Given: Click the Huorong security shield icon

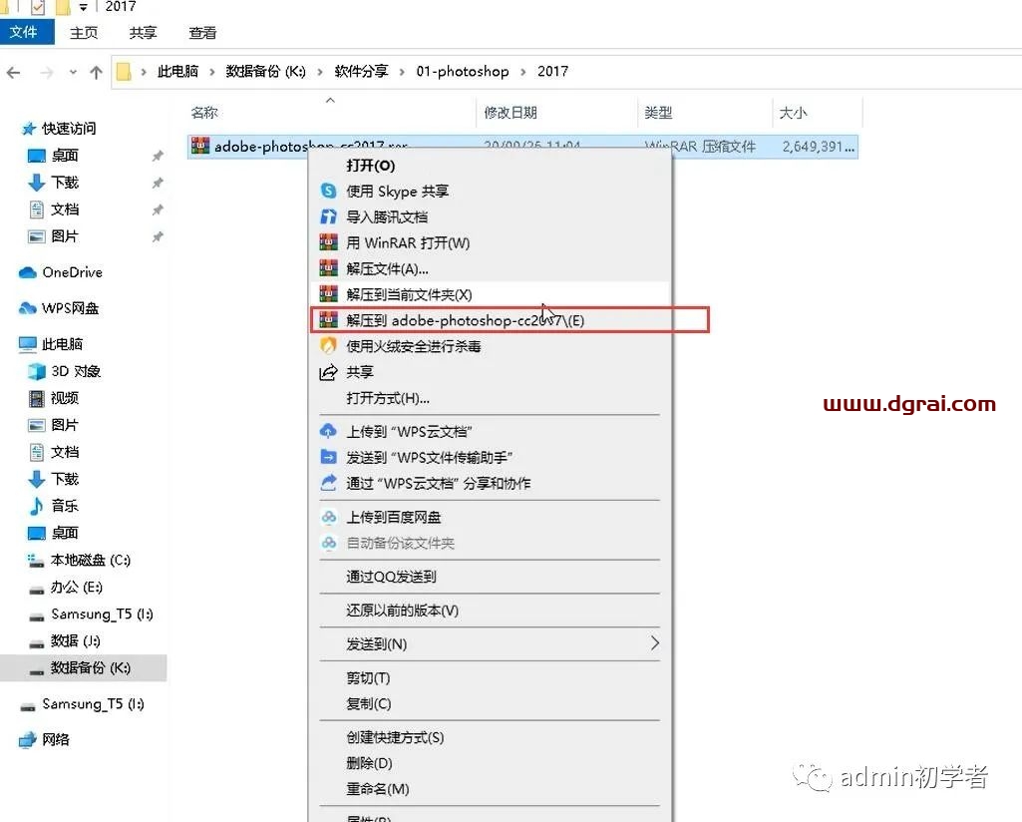Looking at the screenshot, I should (x=328, y=345).
